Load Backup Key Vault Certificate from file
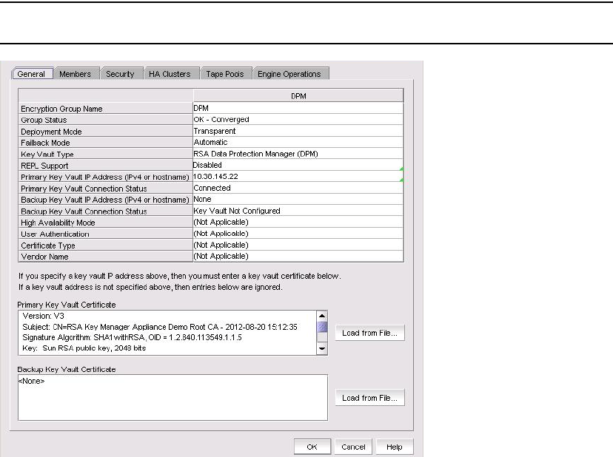The image size is (613, 457). tap(369, 399)
